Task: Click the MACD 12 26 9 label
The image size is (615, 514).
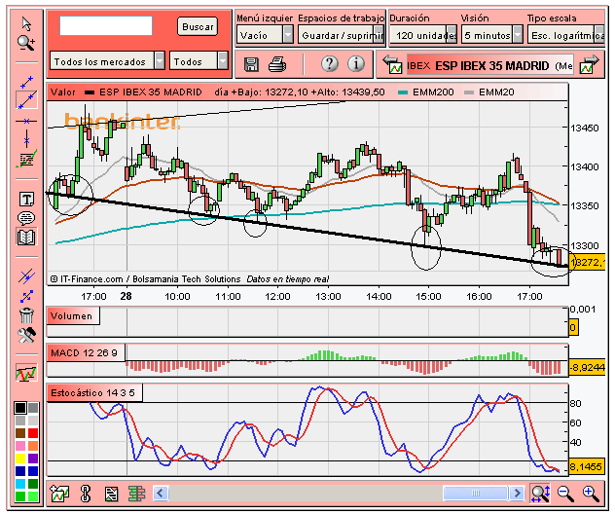Action: [85, 352]
